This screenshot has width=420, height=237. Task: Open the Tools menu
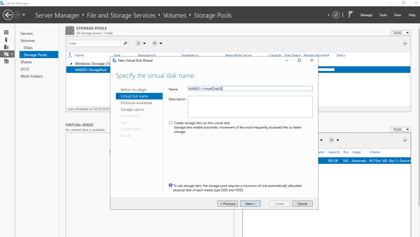click(383, 15)
